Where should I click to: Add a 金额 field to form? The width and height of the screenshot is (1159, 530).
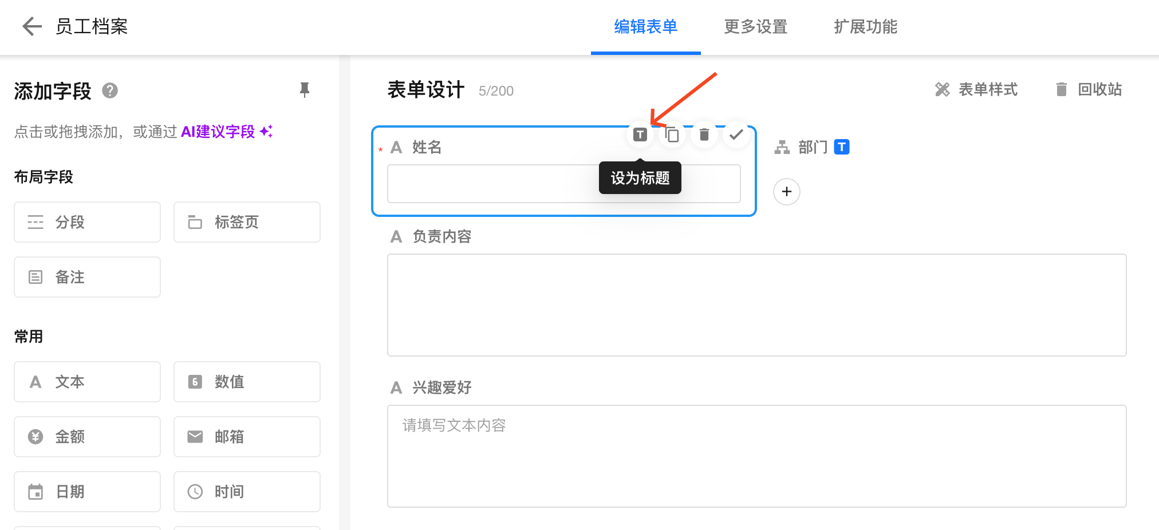pos(87,437)
